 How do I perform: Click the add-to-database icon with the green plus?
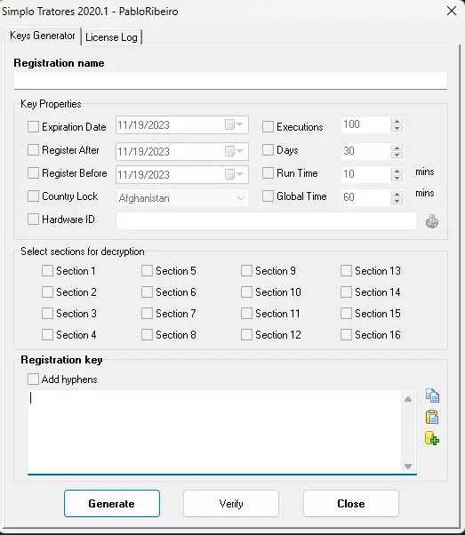[x=432, y=438]
